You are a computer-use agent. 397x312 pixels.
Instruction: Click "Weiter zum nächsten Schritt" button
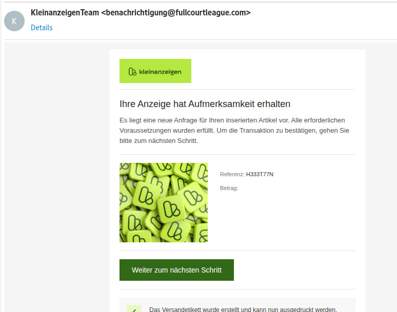coord(176,270)
